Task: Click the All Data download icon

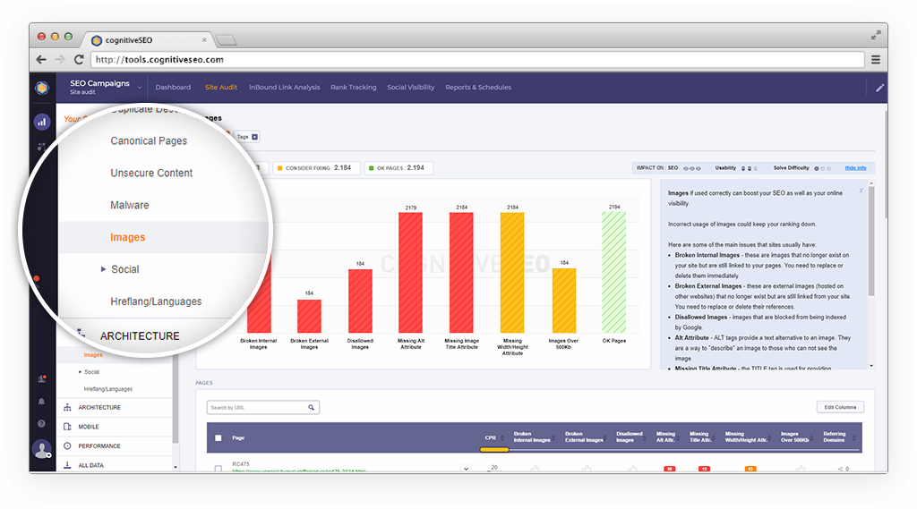Action: coord(67,465)
